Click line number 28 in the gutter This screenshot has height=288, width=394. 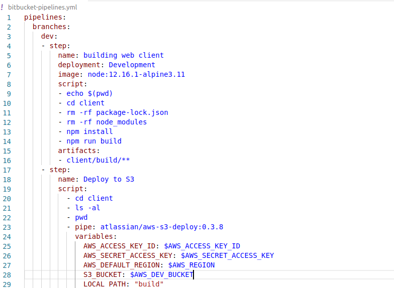pos(7,275)
